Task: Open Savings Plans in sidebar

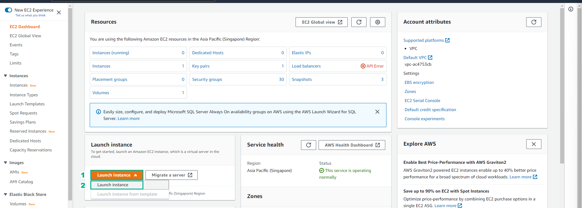Action: [x=23, y=122]
